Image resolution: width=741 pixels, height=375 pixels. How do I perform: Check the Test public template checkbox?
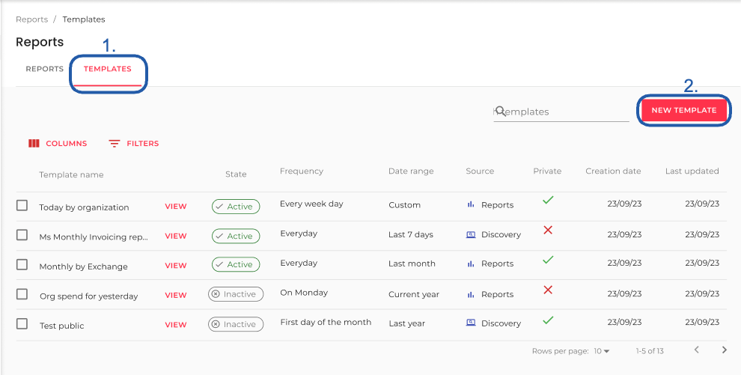[x=22, y=324]
